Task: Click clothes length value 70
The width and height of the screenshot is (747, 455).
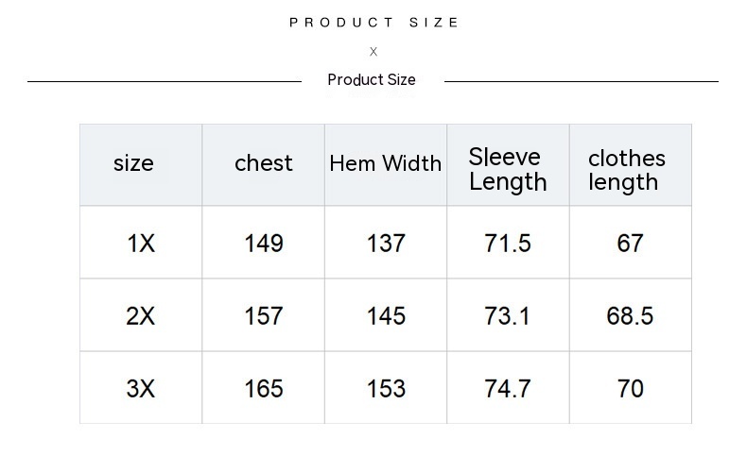Action: pos(630,388)
